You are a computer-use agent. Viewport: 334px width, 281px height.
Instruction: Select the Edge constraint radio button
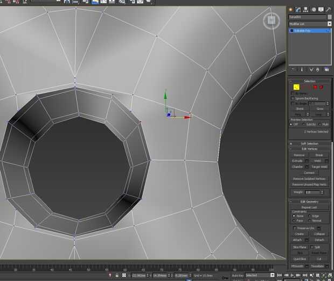(x=310, y=216)
